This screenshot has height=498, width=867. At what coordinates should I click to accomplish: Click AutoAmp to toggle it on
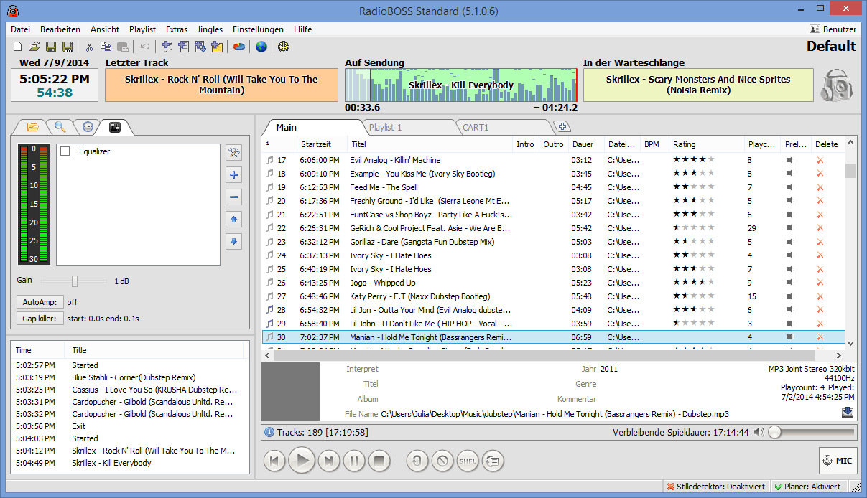[x=40, y=301]
